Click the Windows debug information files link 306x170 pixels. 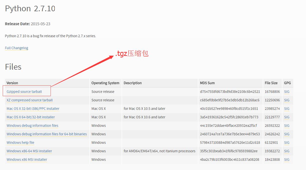coord(32,126)
